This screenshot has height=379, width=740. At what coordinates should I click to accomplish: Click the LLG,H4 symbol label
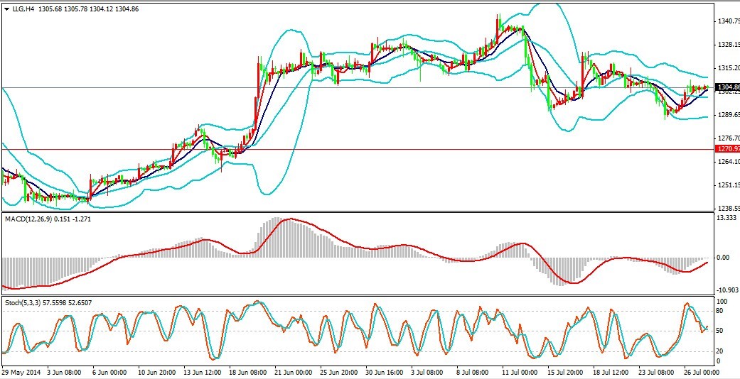[x=23, y=8]
